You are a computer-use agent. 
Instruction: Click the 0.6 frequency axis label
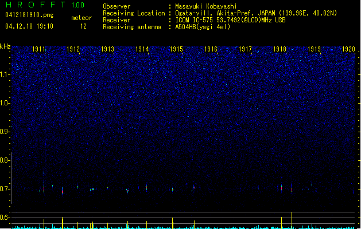[x=5, y=218]
